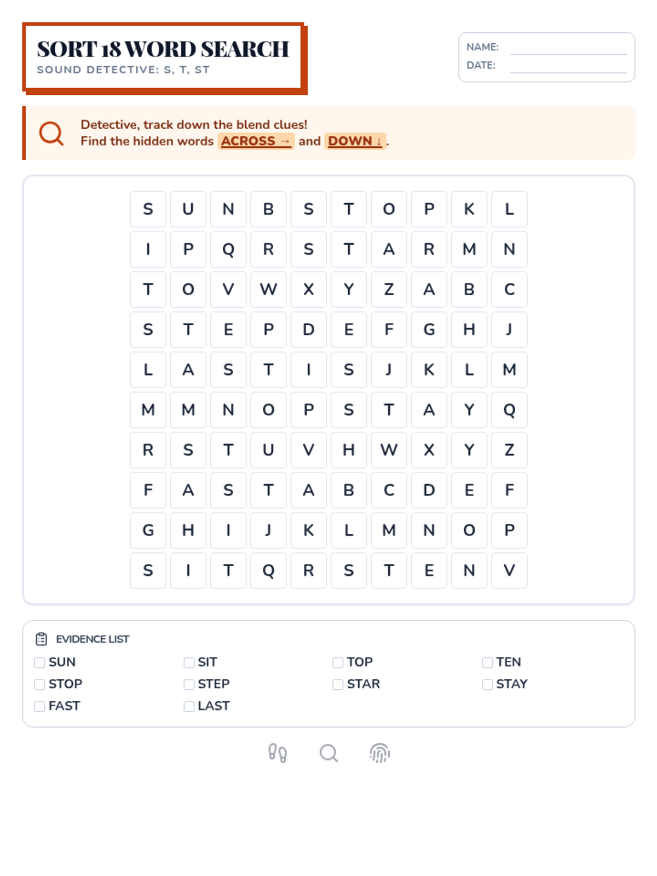Check the SUN checkbox

(x=39, y=662)
